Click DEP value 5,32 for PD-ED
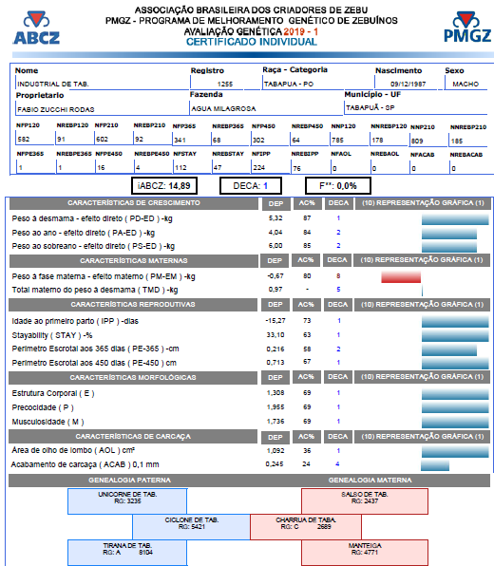The height and width of the screenshot is (566, 494). click(275, 218)
